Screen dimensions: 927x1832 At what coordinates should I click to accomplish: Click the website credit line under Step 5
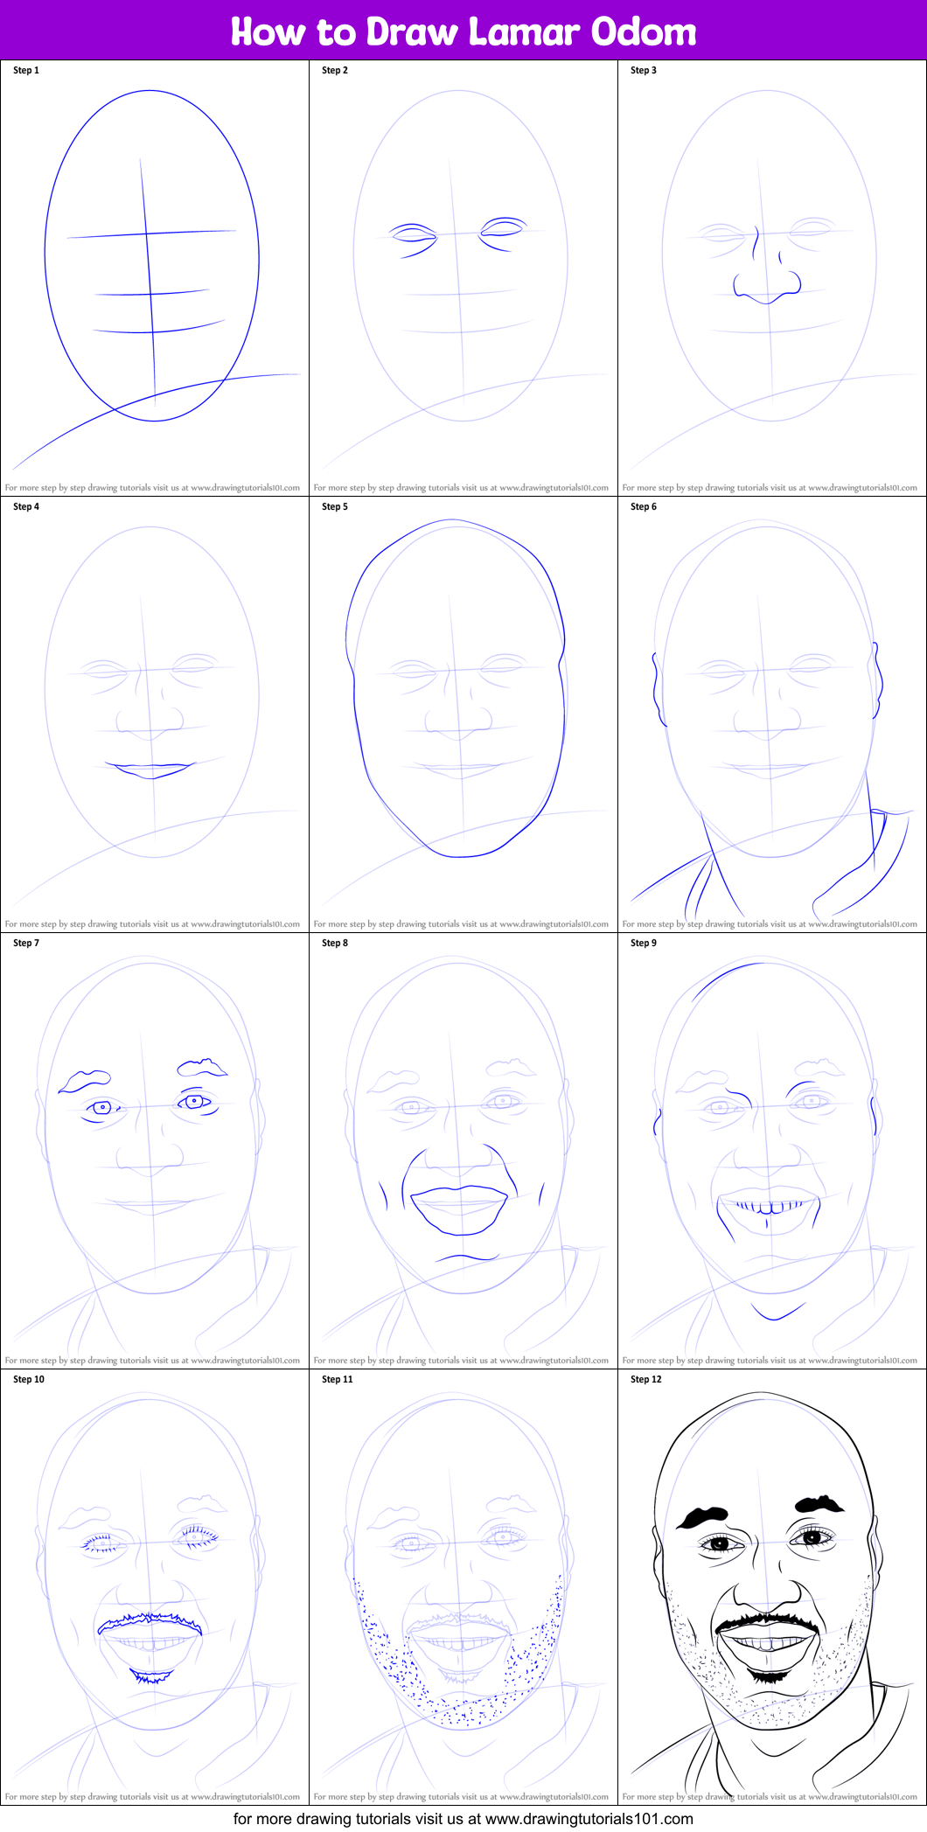coord(461,924)
